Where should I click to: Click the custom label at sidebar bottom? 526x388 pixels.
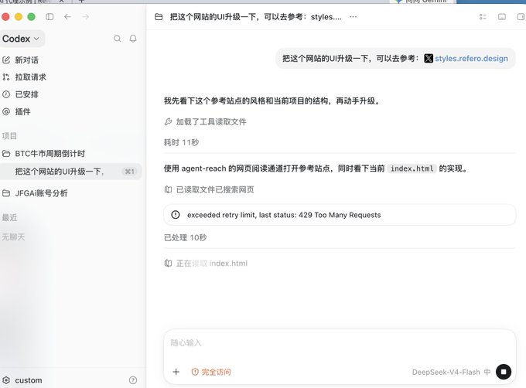coord(29,380)
